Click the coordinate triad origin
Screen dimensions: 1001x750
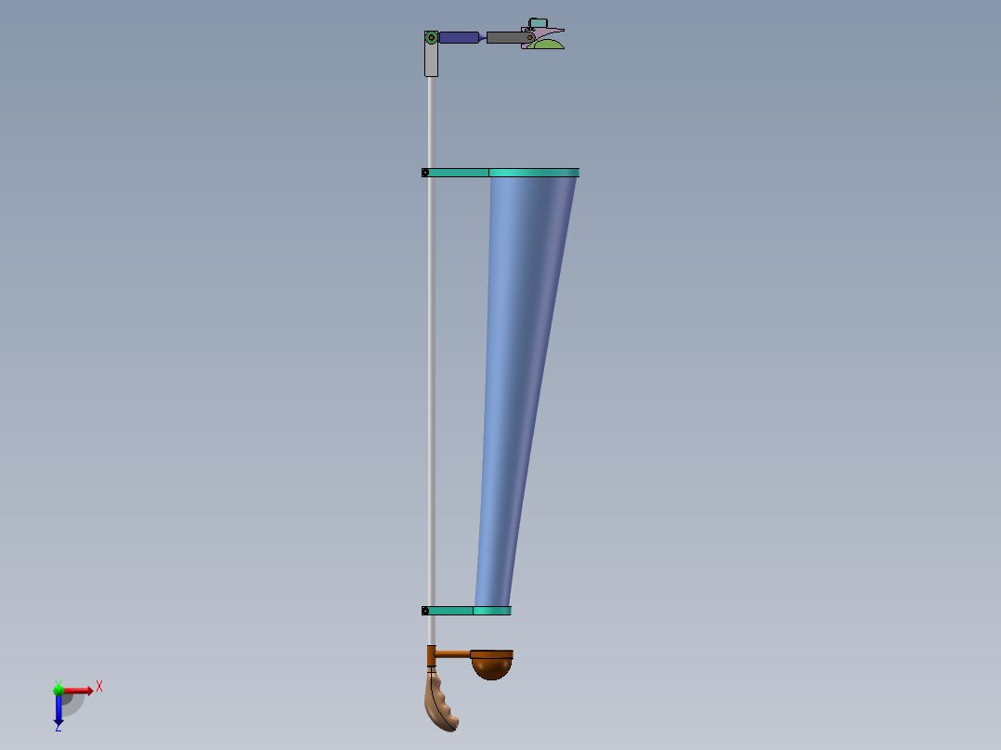click(60, 692)
